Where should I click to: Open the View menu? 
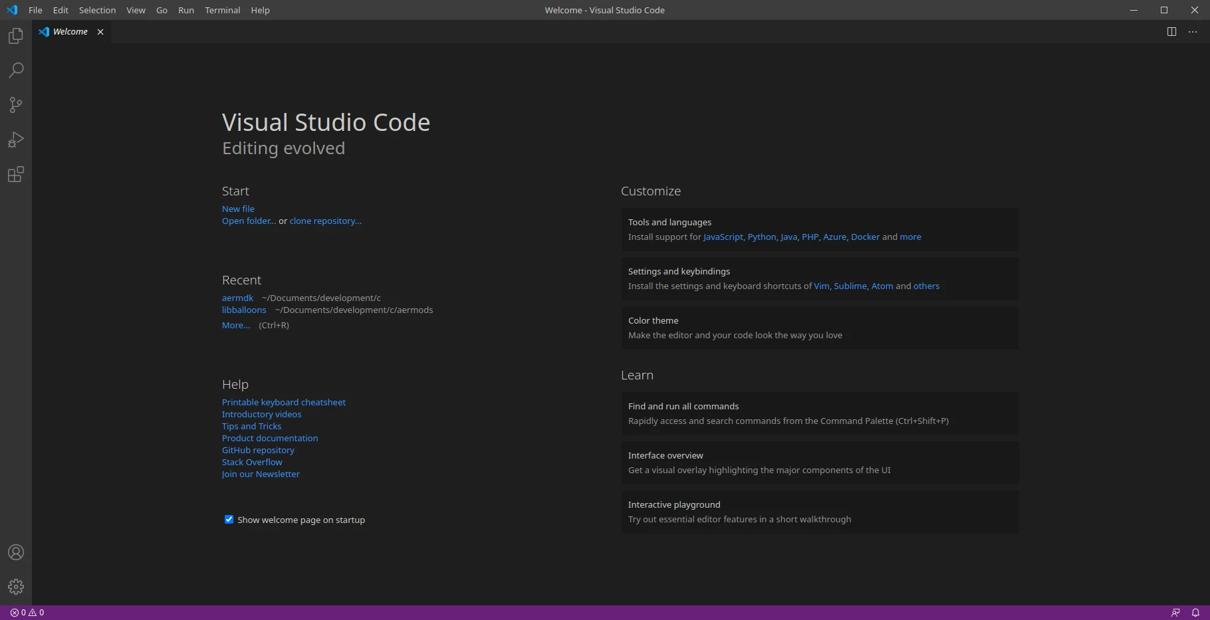(x=136, y=10)
